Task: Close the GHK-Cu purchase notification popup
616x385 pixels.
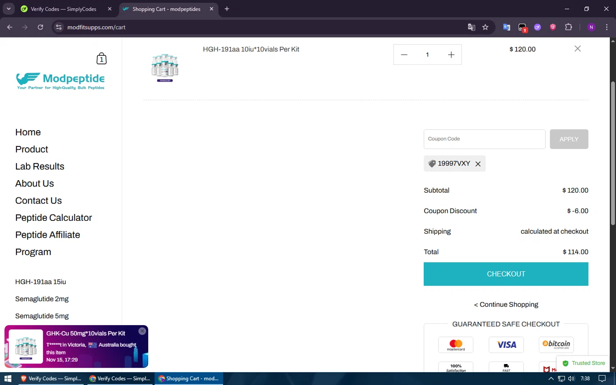Action: click(142, 331)
